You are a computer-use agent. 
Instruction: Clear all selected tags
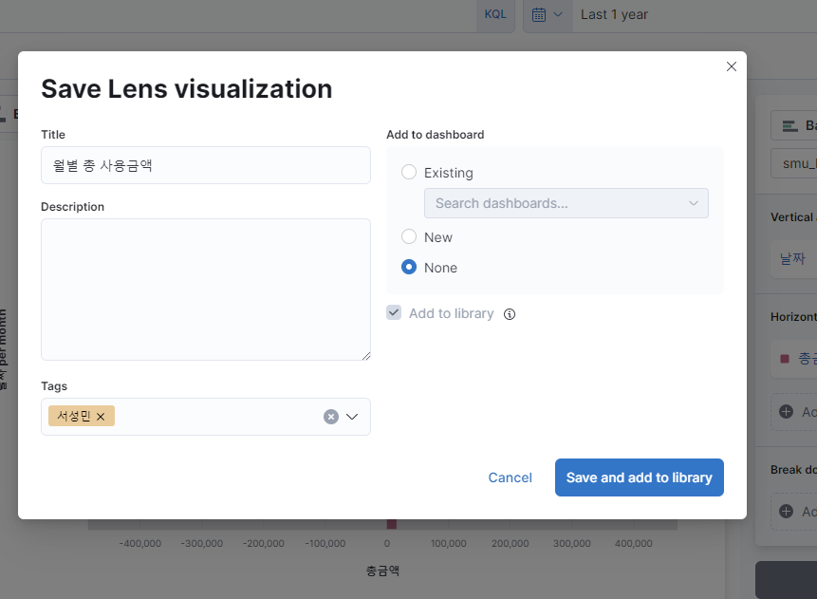click(x=331, y=417)
